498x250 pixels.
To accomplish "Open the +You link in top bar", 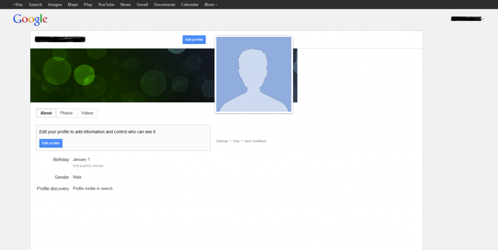I will pyautogui.click(x=18, y=5).
